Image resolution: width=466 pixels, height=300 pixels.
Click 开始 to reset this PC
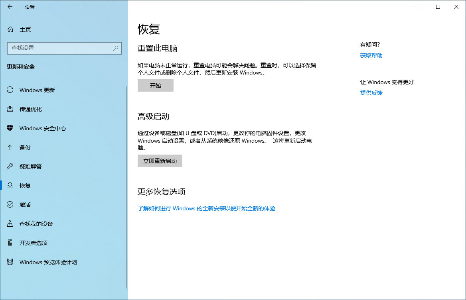(x=156, y=85)
